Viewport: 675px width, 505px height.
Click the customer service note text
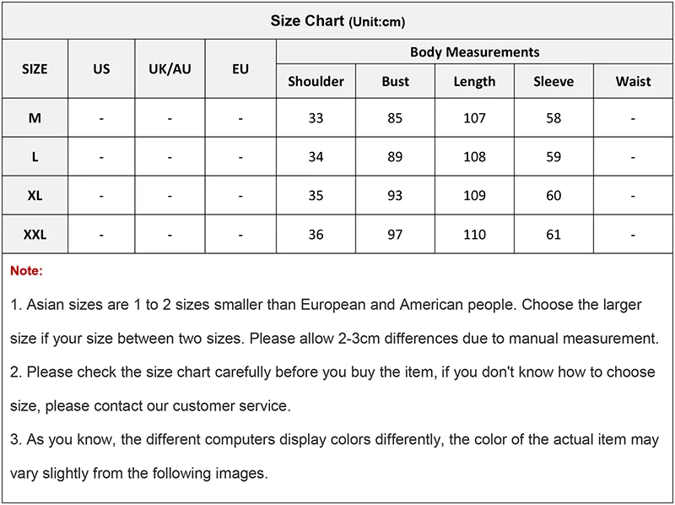(x=332, y=388)
